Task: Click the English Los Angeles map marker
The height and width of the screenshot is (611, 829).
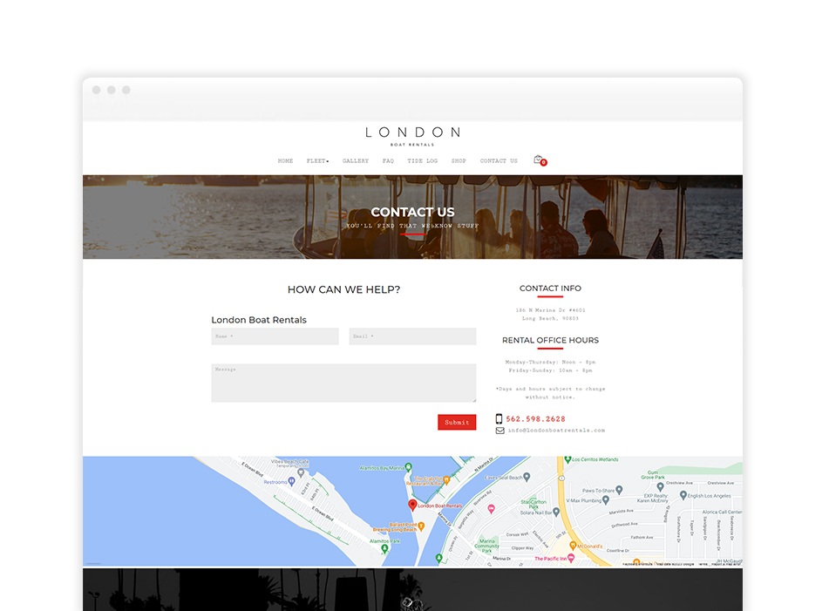Action: 683,495
